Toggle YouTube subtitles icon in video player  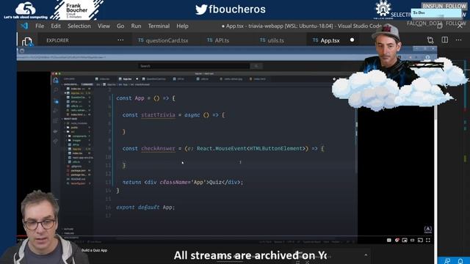coord(389,240)
